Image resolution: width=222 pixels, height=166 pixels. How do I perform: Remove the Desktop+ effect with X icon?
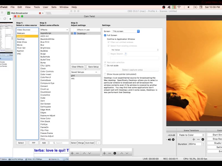(72, 33)
